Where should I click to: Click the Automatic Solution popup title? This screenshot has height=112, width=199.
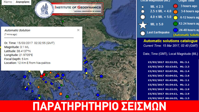17,30
